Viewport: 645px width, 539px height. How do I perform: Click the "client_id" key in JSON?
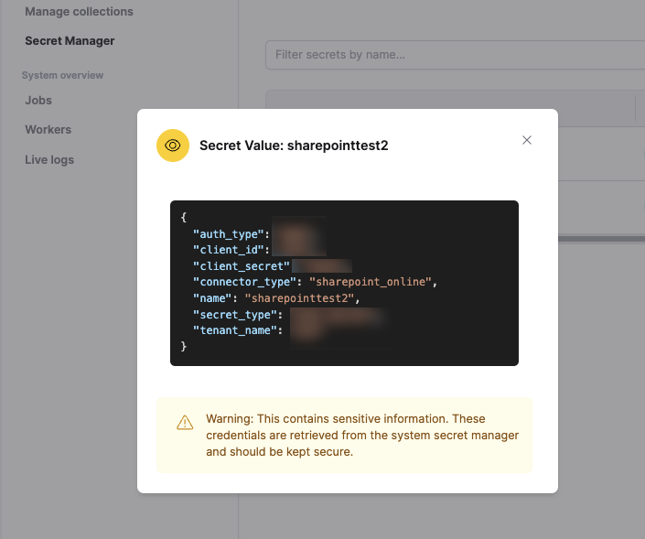[x=228, y=250]
